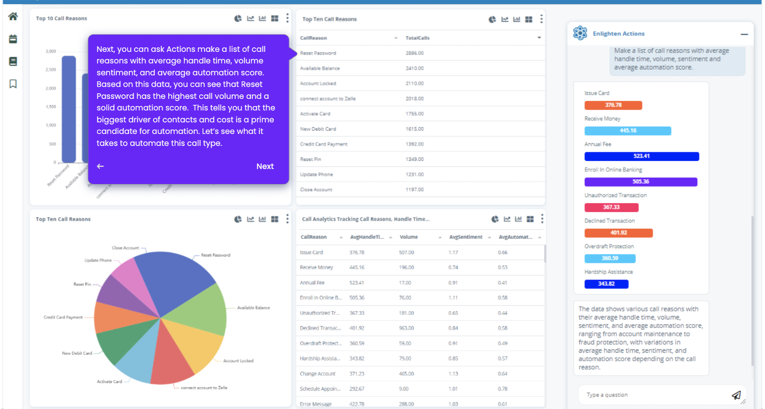Viewport: 765px width, 409px height.
Task: Click the Enlighten Actions atom logo
Action: coord(580,33)
